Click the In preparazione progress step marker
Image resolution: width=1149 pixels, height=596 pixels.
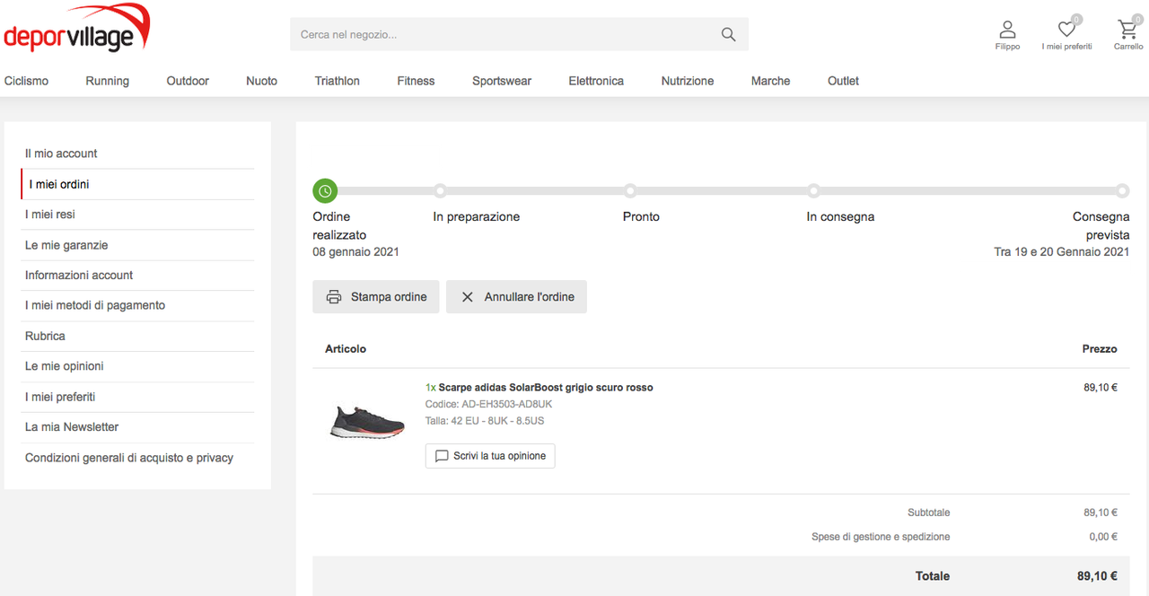point(440,190)
